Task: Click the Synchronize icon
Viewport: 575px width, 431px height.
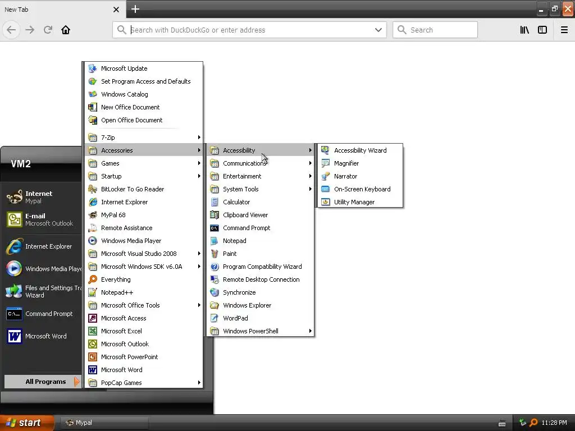Action: click(x=215, y=292)
